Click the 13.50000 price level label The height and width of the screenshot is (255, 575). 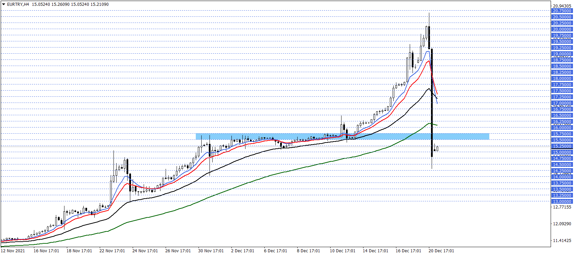[x=562, y=189]
